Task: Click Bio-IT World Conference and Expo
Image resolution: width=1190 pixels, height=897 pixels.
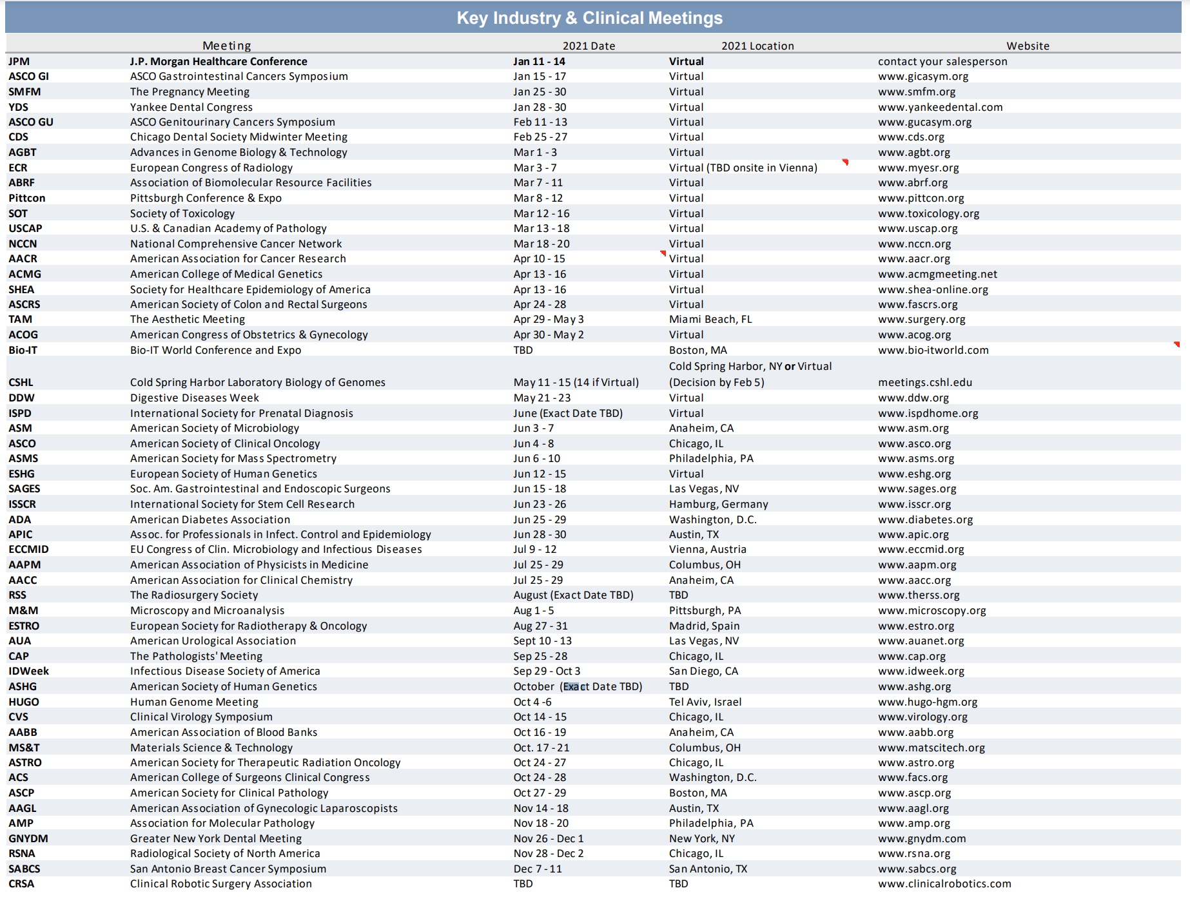Action: [215, 351]
